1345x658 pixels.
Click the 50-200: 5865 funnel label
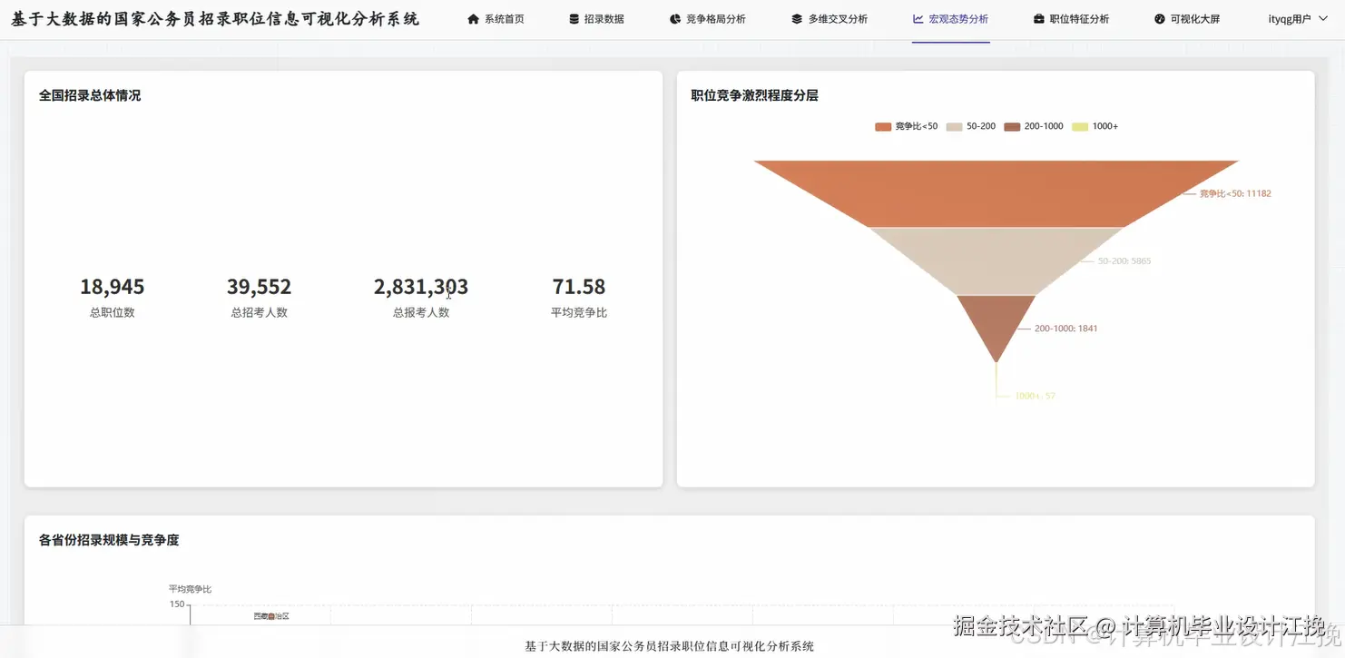coord(1124,261)
